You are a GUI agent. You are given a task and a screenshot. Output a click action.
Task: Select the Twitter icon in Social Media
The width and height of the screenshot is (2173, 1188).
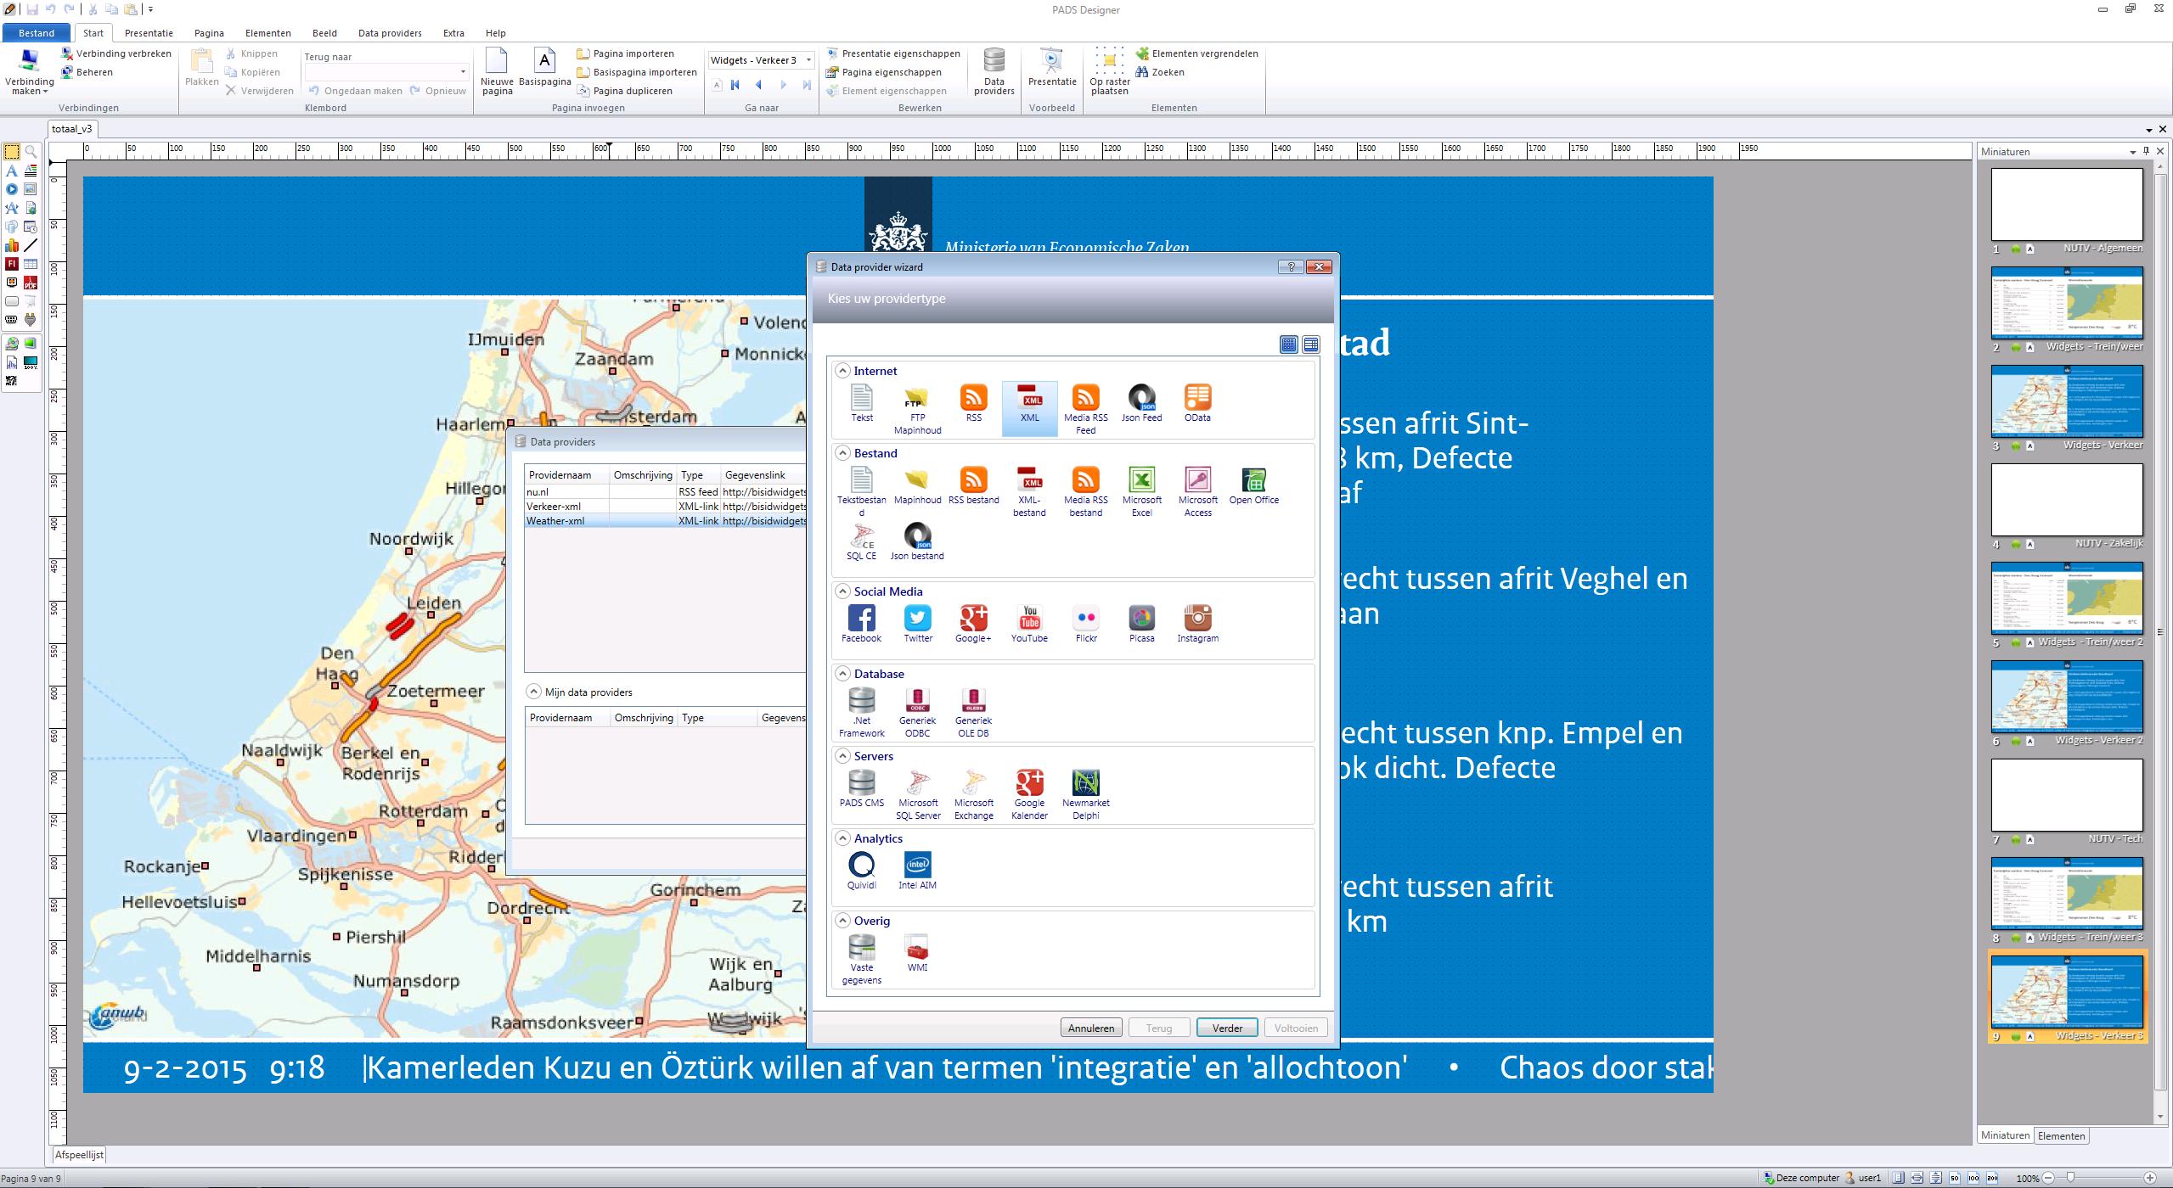[x=917, y=619]
